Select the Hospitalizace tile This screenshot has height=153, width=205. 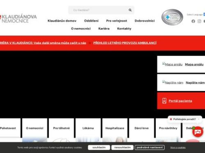(x=115, y=128)
